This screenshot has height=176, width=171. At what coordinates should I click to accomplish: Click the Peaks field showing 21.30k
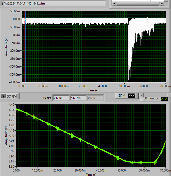(61, 98)
